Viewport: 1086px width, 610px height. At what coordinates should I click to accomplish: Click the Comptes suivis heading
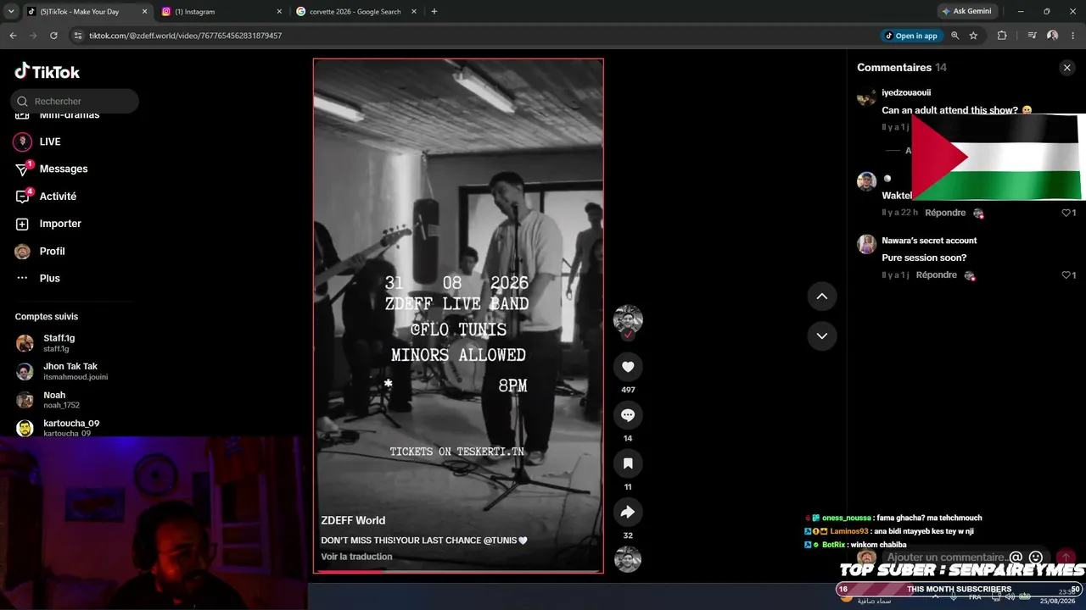47,317
